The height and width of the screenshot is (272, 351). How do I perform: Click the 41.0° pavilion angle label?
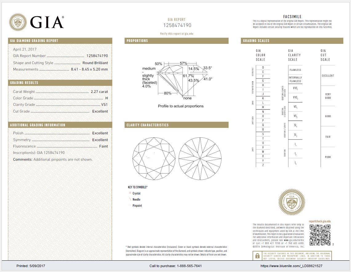click(x=208, y=79)
